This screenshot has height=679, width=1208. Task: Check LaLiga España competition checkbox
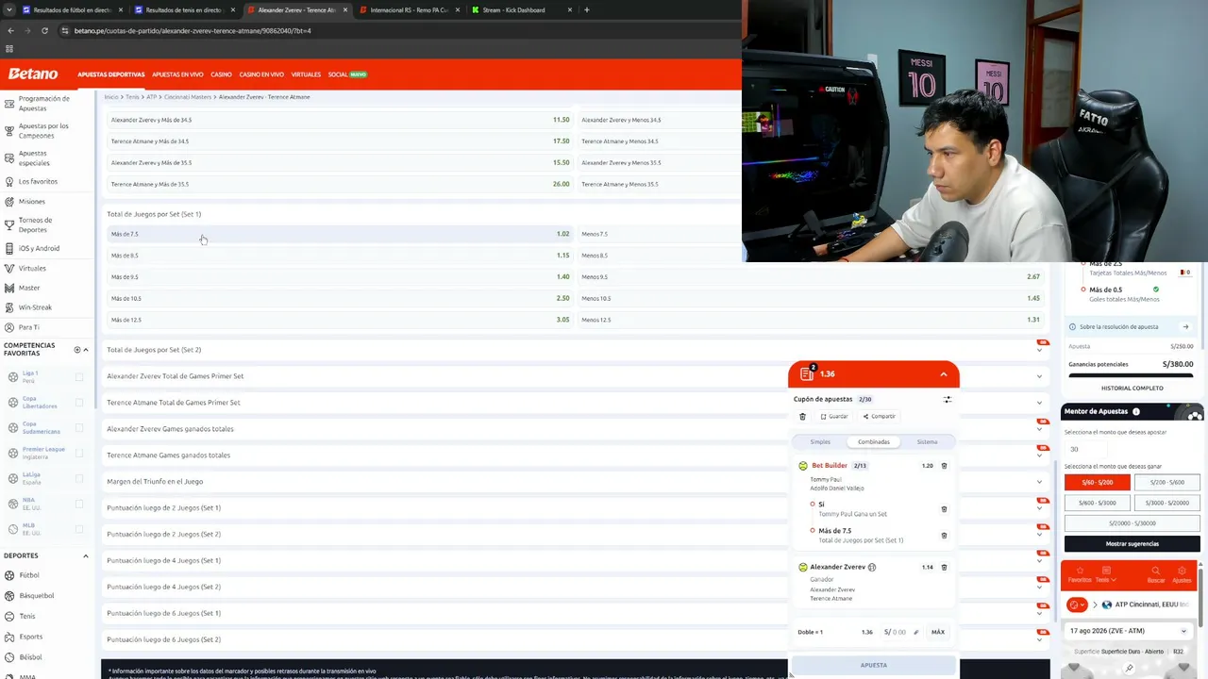(x=79, y=479)
